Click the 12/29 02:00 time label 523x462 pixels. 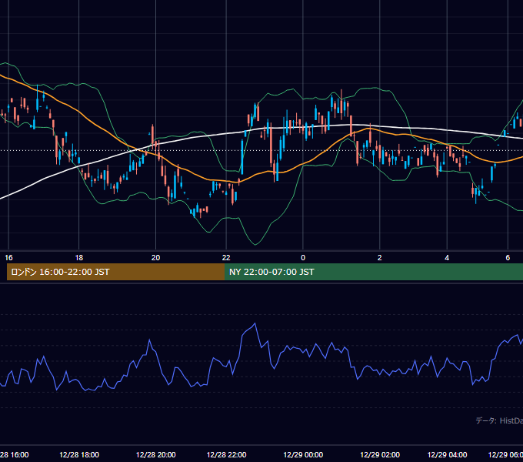click(x=380, y=454)
